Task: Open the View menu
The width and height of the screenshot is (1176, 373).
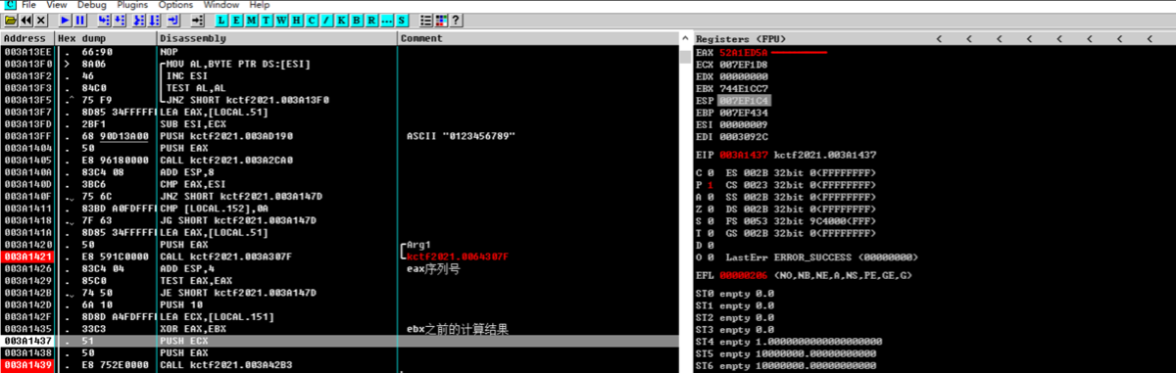Action: click(x=57, y=5)
